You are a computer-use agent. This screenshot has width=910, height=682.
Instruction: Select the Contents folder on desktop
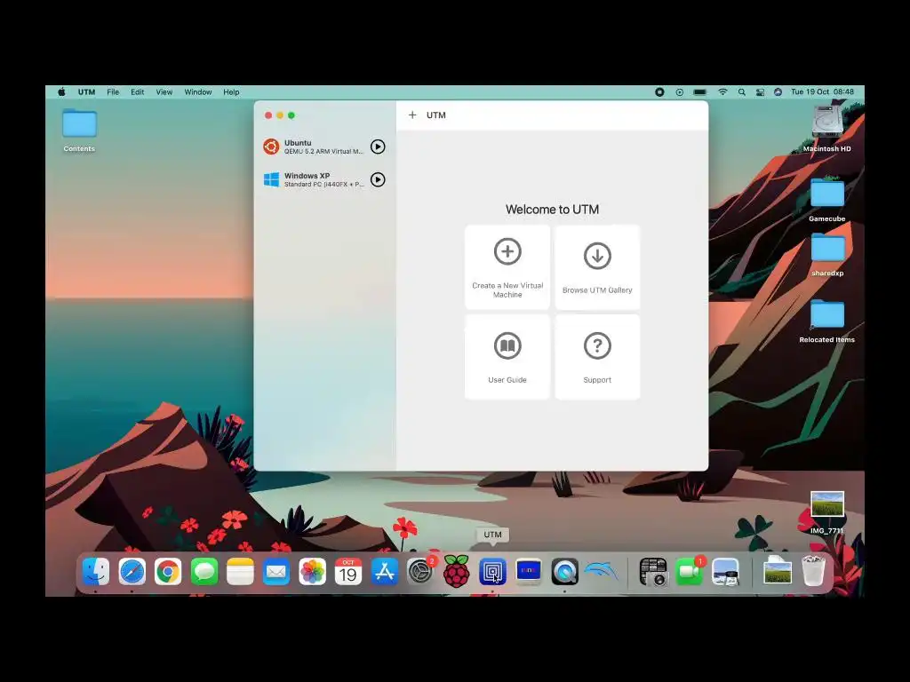(79, 131)
